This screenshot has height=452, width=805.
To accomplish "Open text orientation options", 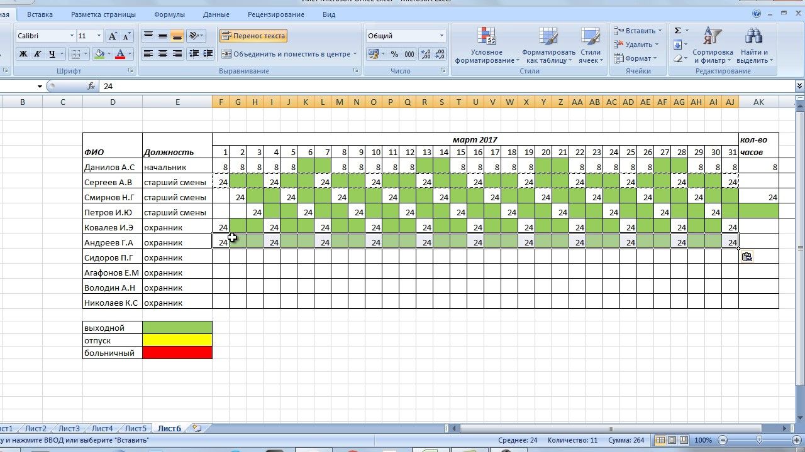I will [196, 36].
